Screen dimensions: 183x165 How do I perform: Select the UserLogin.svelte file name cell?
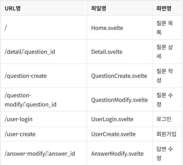pyautogui.click(x=112, y=119)
